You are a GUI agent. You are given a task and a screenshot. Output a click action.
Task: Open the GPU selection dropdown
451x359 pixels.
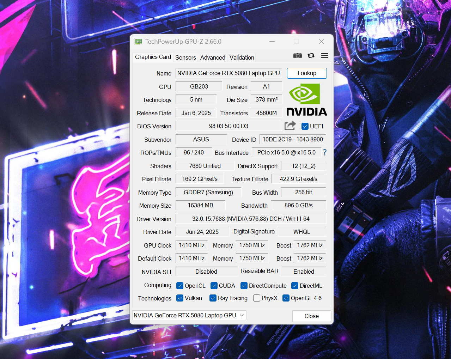click(189, 315)
